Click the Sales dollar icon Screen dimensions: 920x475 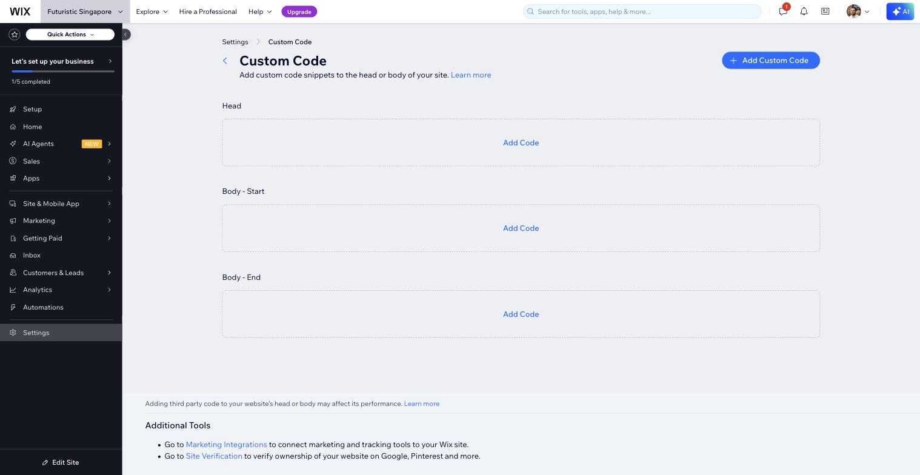point(13,161)
